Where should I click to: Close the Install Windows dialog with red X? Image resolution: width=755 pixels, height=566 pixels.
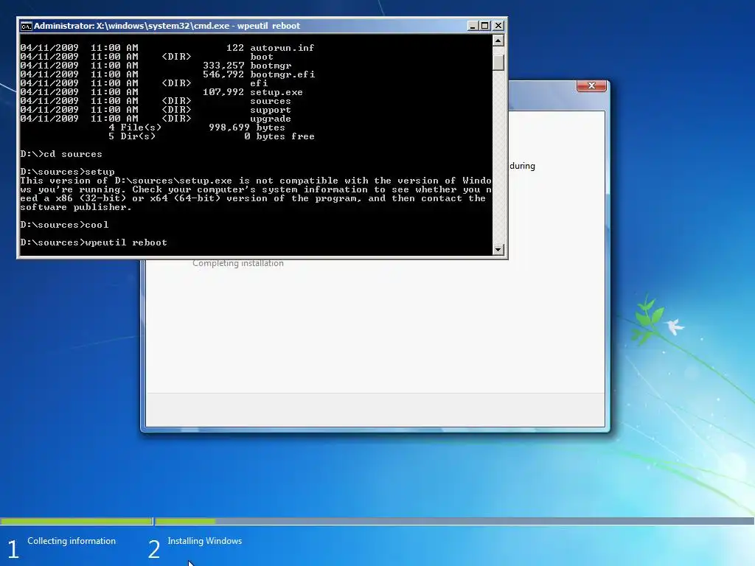point(591,85)
